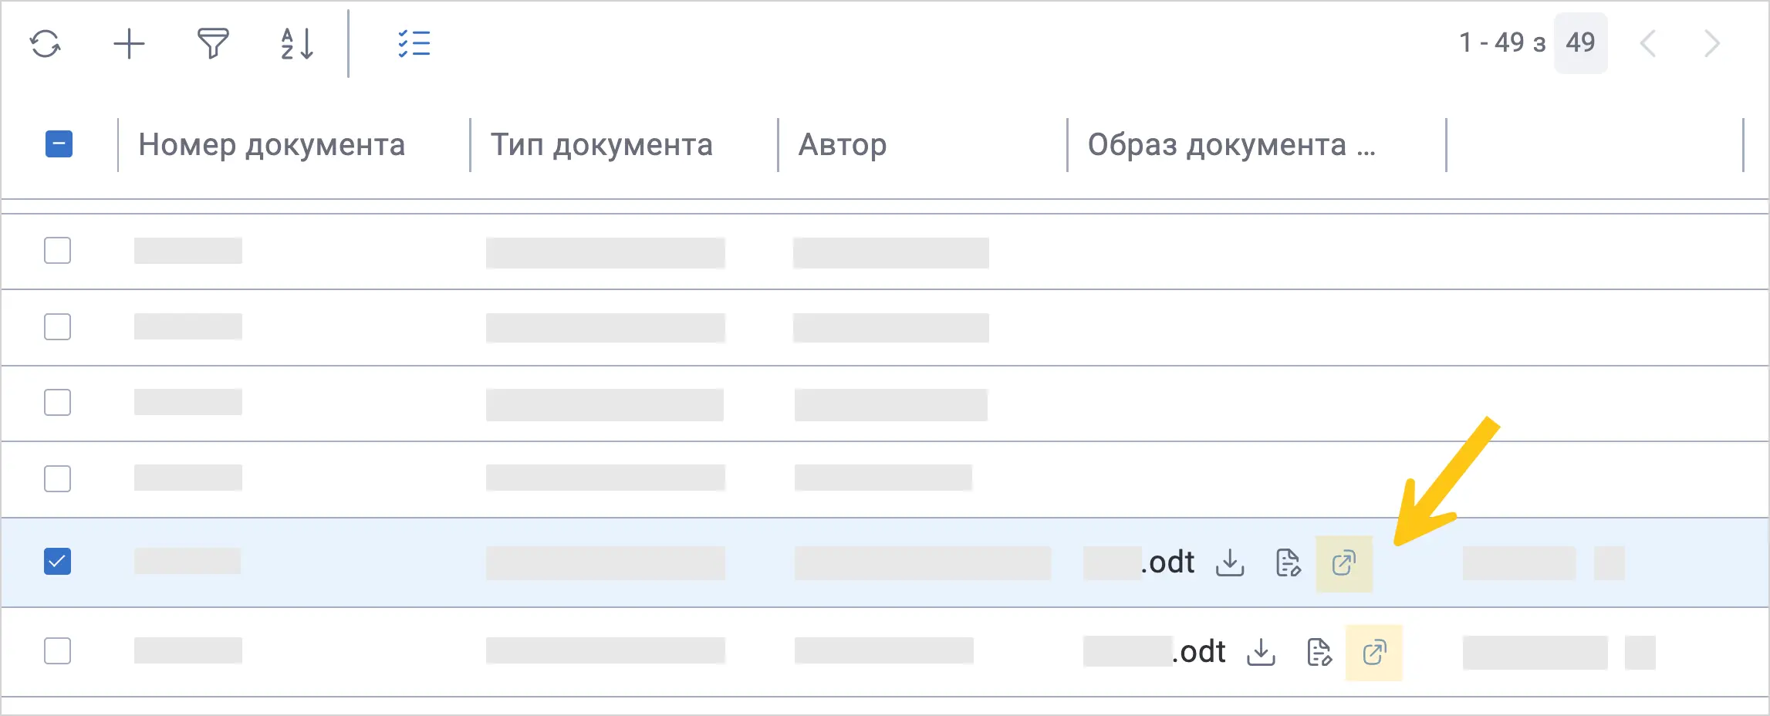Screen dimensions: 1770x716
Task: Click the A-Z sort icon
Action: pyautogui.click(x=297, y=44)
